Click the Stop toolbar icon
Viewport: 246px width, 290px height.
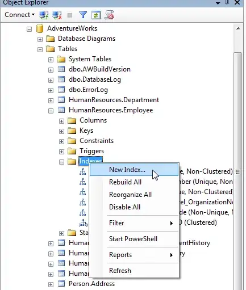pyautogui.click(x=70, y=15)
